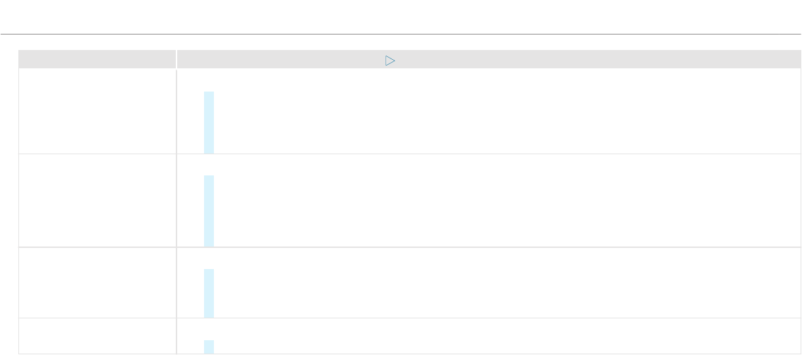Image resolution: width=802 pixels, height=355 pixels.
Task: Click empty right area of first row
Action: (506, 111)
